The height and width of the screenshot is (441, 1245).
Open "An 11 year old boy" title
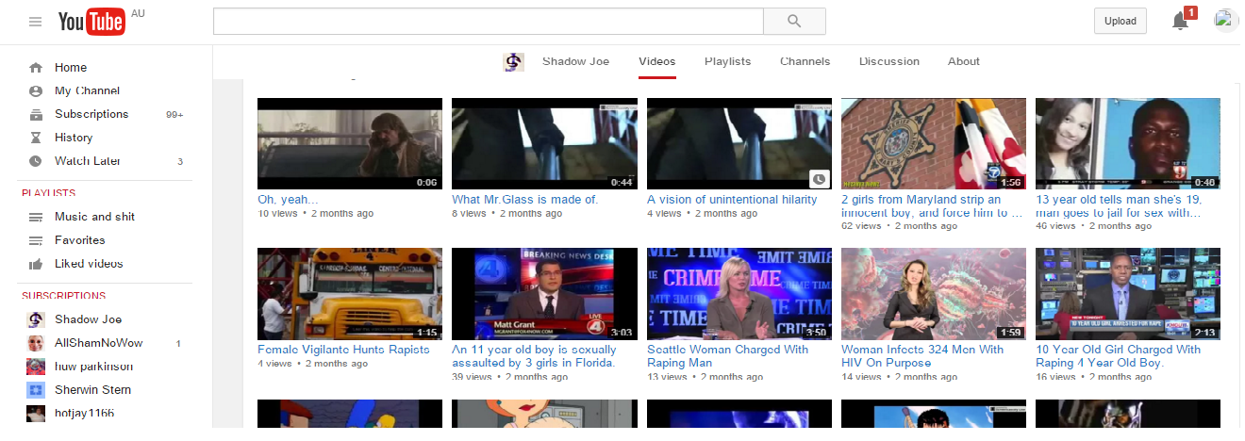[x=534, y=356]
